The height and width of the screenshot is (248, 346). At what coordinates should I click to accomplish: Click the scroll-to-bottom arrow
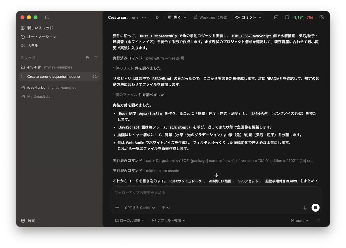pos(216,175)
